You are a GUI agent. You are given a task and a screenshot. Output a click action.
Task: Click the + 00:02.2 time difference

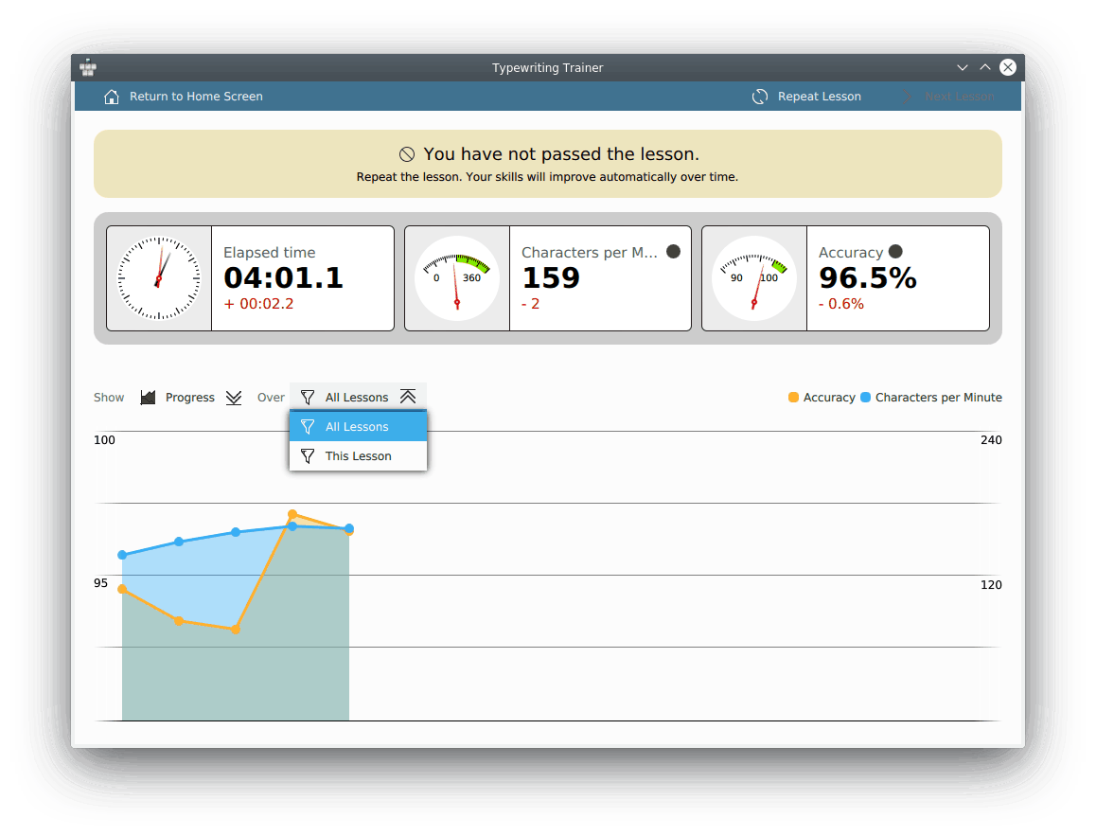[258, 304]
